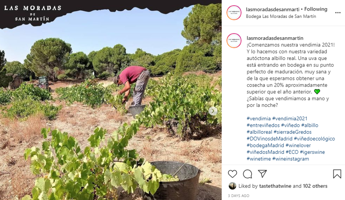Click tastethatwine liker avatar thumbnail
The width and height of the screenshot is (345, 200).
click(232, 186)
